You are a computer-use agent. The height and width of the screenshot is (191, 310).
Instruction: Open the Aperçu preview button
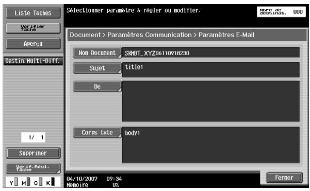point(33,43)
